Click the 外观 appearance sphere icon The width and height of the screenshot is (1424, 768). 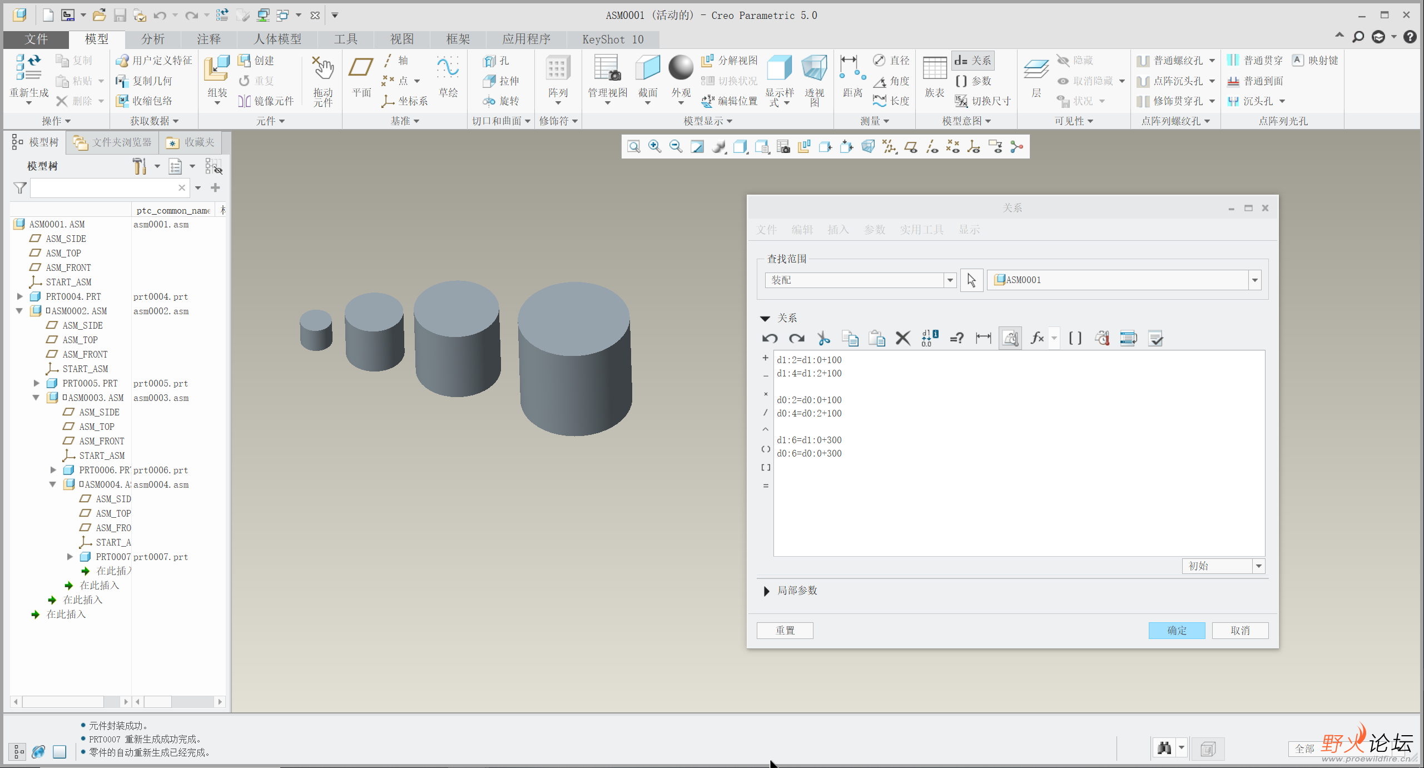(681, 68)
